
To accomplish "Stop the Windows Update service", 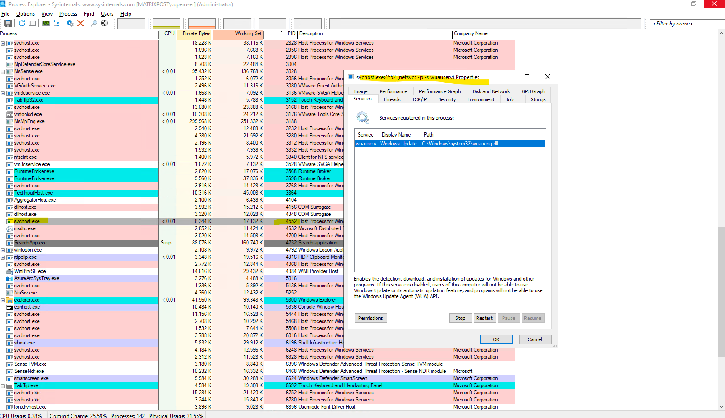I will [460, 318].
